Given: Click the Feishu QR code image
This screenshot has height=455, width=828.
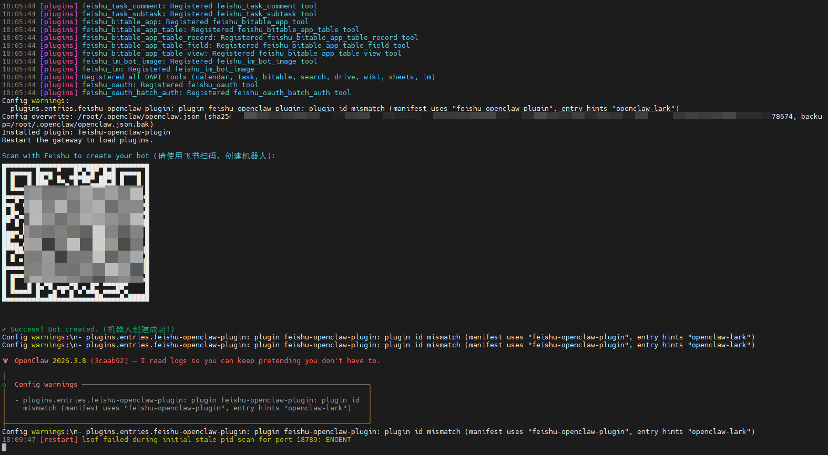Looking at the screenshot, I should 76,233.
